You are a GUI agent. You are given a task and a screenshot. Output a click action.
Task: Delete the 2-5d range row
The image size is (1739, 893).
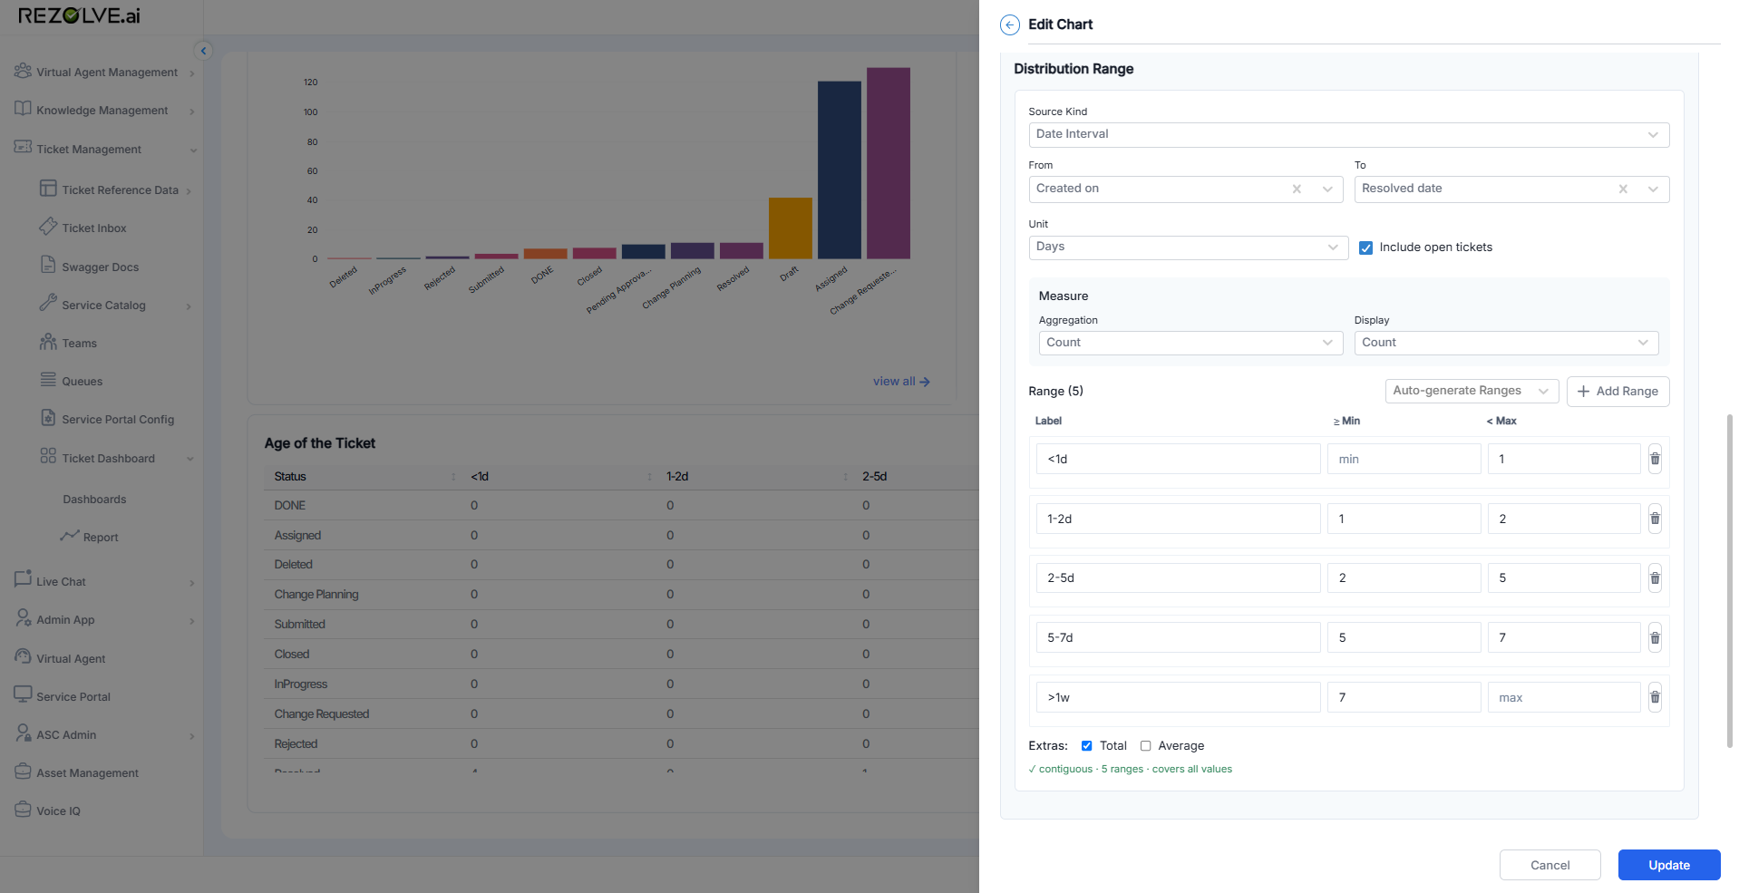pyautogui.click(x=1655, y=578)
